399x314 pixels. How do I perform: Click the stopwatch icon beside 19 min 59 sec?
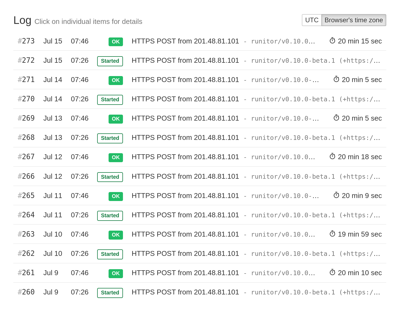point(332,233)
